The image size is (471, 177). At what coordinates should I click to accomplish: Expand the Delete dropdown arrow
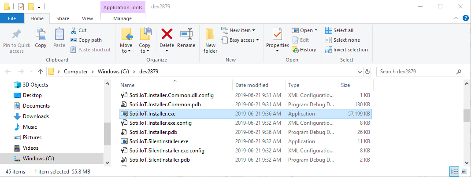pos(167,51)
